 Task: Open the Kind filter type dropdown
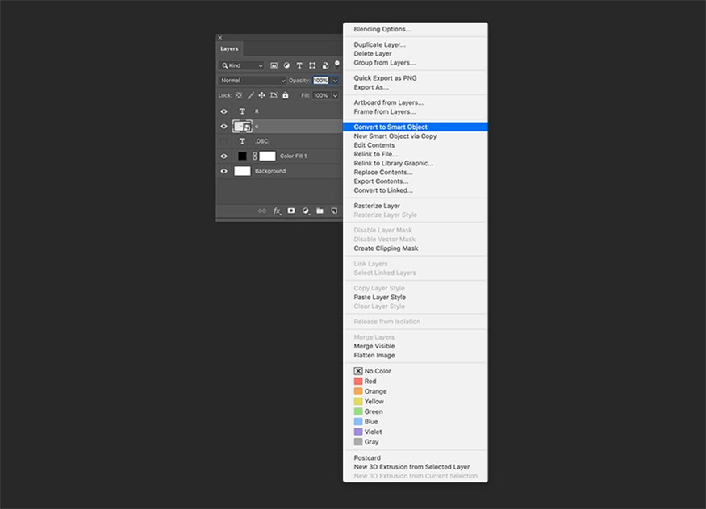point(242,65)
